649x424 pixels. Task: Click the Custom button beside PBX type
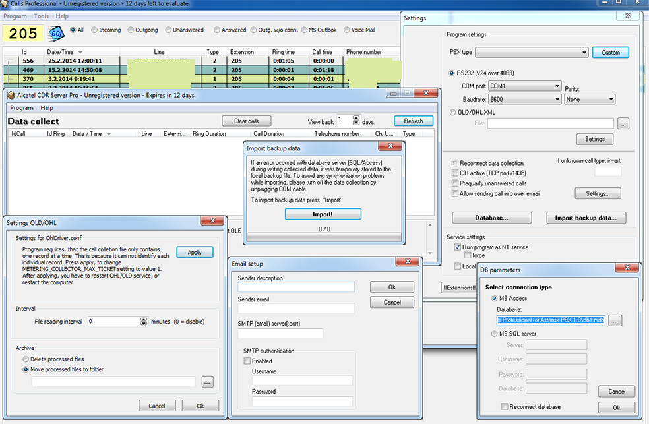click(611, 53)
